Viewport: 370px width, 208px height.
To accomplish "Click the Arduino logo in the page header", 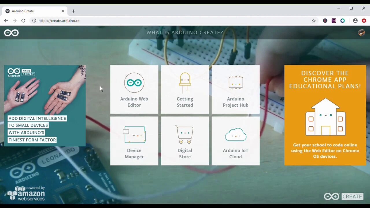I will point(11,33).
